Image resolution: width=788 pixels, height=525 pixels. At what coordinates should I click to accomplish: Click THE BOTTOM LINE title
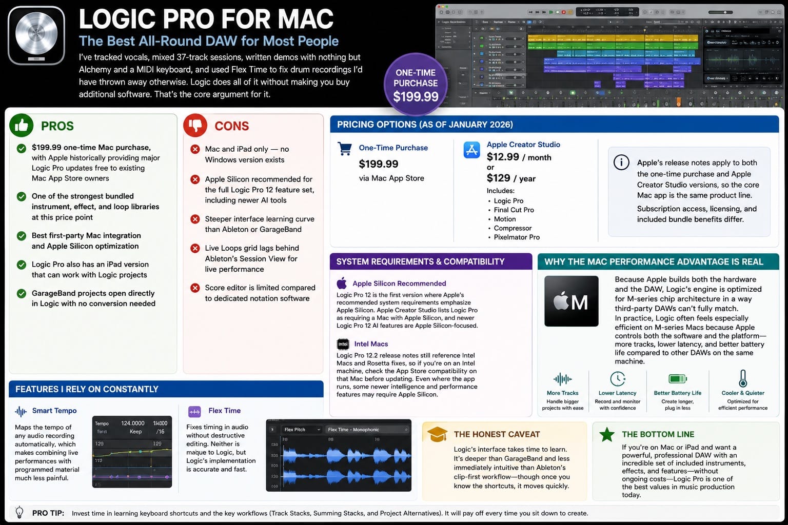658,434
